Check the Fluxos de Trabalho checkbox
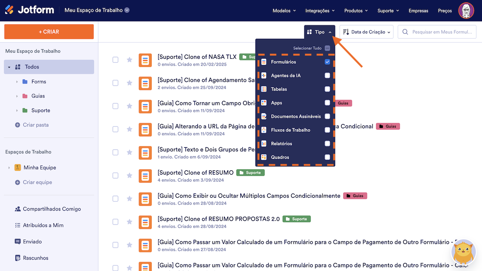 tap(327, 130)
